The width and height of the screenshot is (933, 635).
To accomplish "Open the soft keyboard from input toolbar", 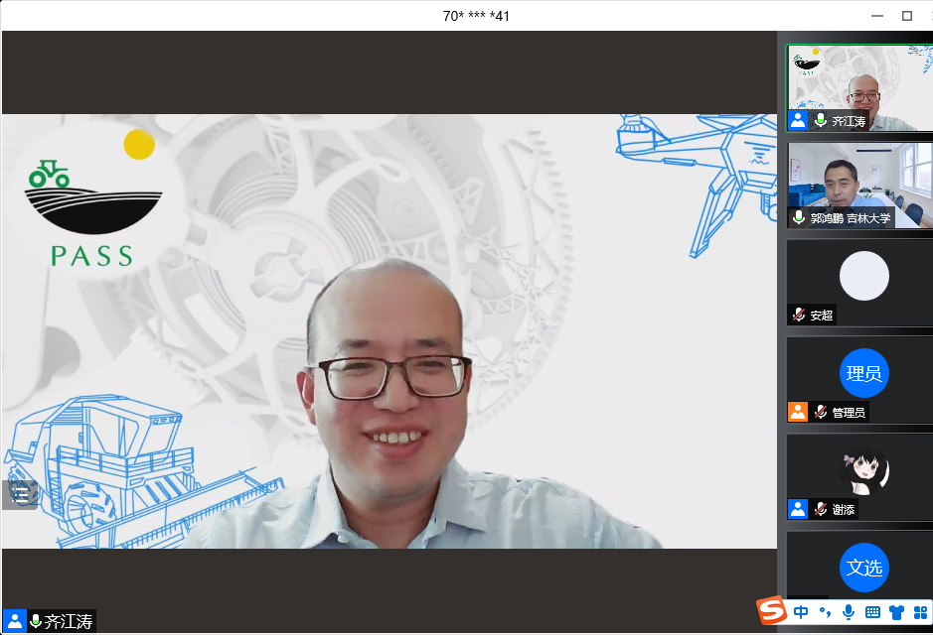I will click(x=872, y=612).
